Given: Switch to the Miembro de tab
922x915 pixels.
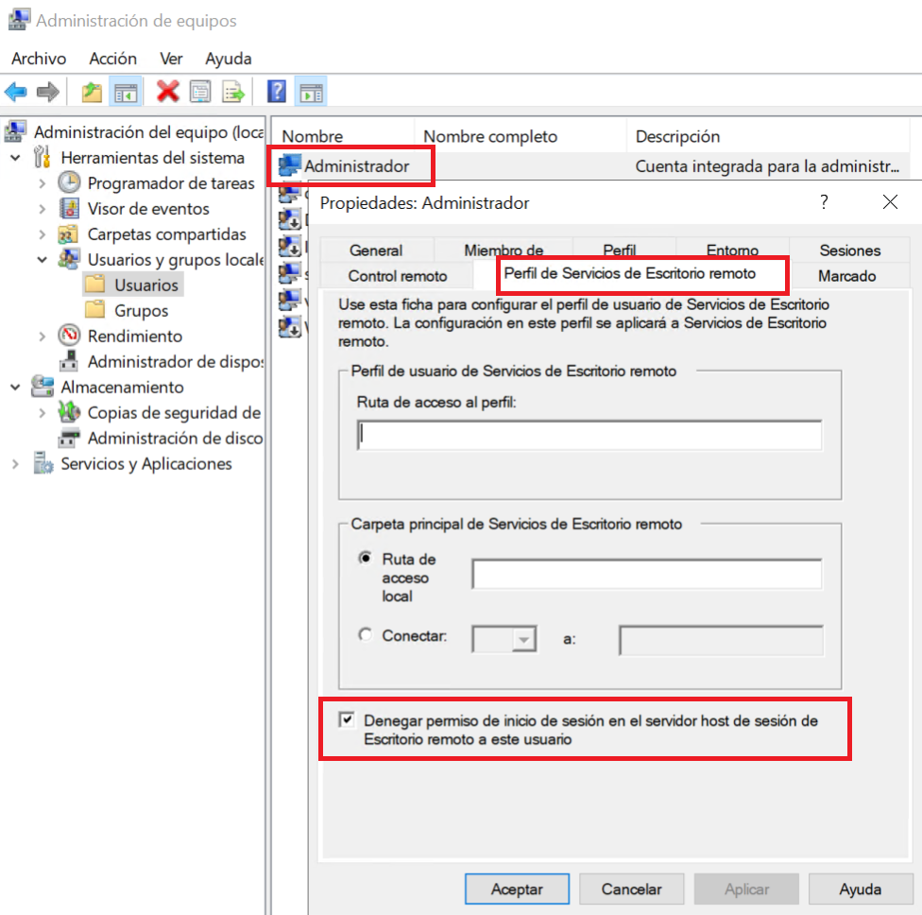Looking at the screenshot, I should 504,250.
